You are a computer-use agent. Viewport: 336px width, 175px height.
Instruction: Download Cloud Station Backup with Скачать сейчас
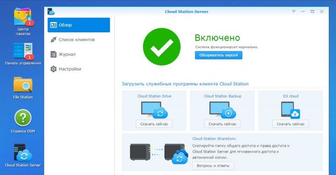(x=223, y=124)
